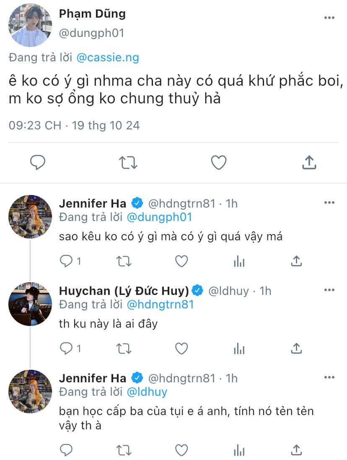This screenshot has height=460, width=347.
Task: View analytics on Jennifer Ha's last reply
Action: click(x=239, y=450)
